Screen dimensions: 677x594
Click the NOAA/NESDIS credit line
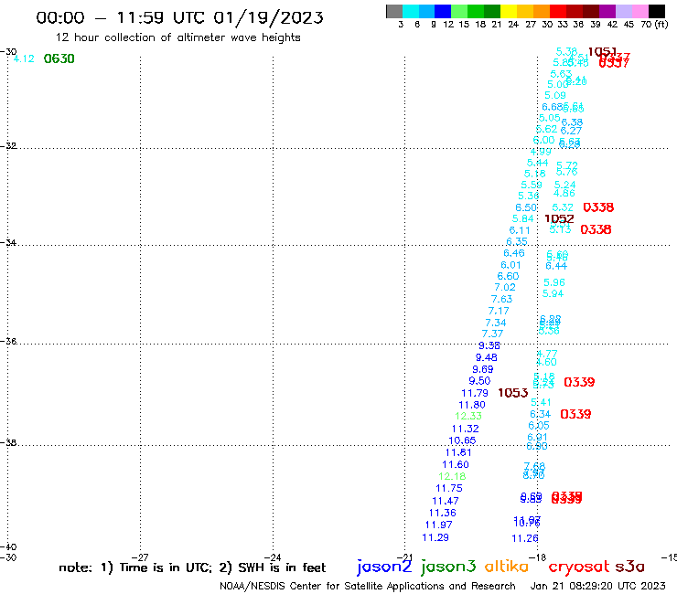coord(368,586)
